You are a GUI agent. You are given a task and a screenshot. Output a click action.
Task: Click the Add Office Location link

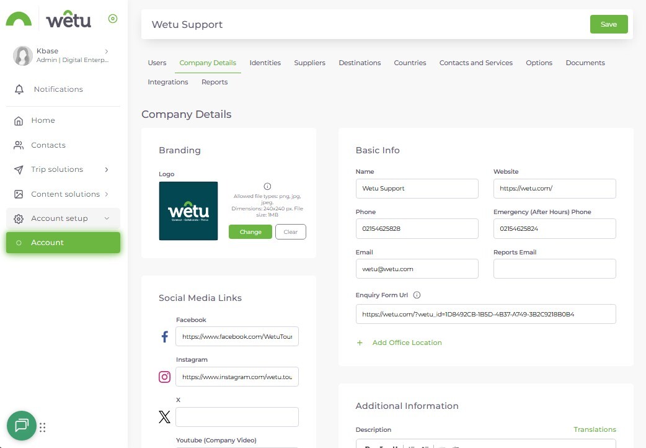click(x=407, y=343)
